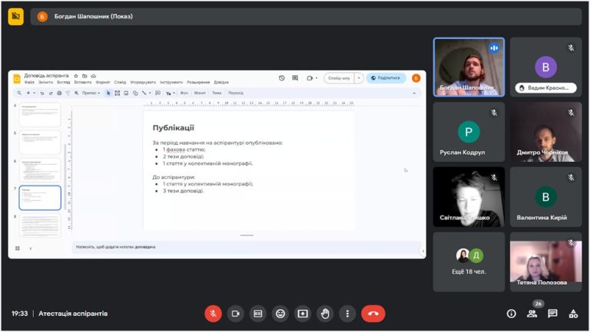This screenshot has width=590, height=332.
Task: Show the participants people panel
Action: 532,314
